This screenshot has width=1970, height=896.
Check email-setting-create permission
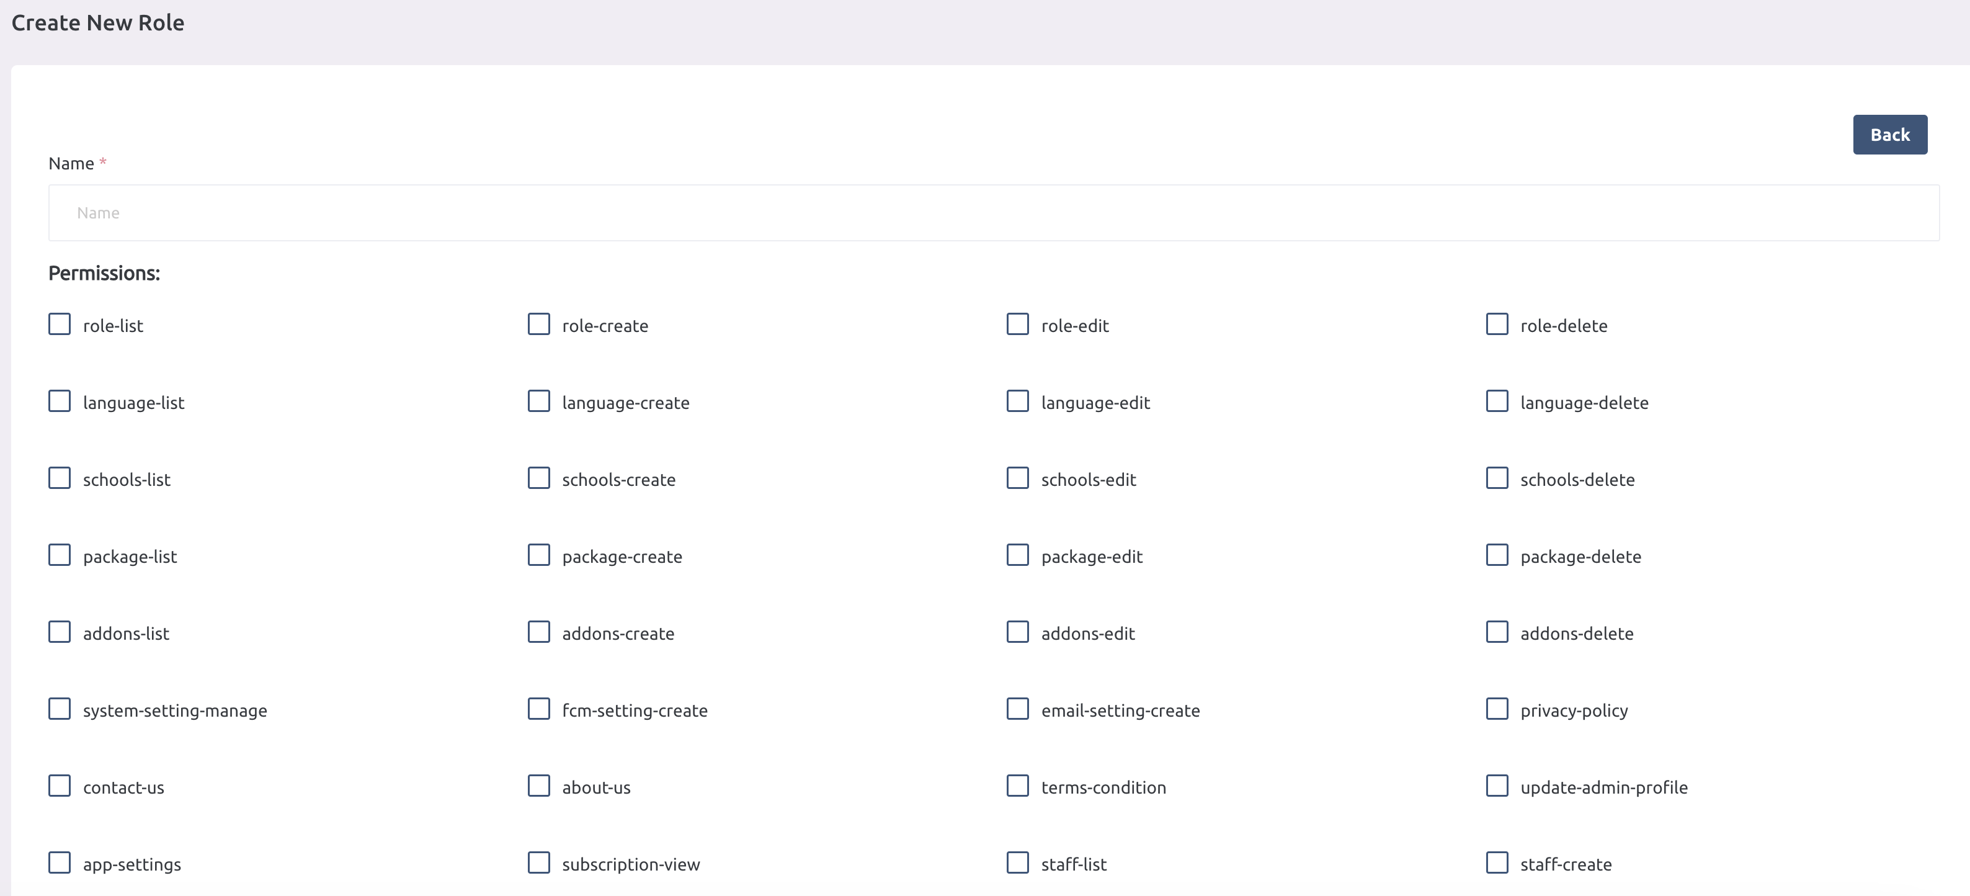[1017, 709]
